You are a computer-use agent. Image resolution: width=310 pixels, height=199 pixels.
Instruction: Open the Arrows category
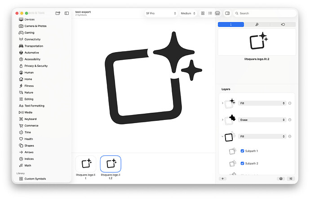(x=26, y=152)
